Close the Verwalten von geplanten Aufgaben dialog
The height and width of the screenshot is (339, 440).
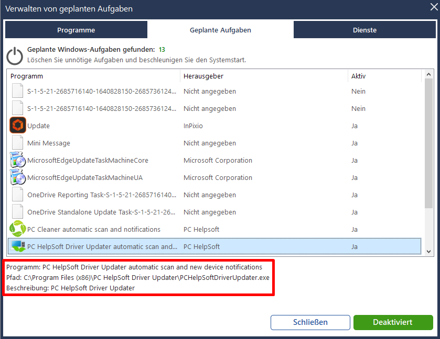[434, 7]
